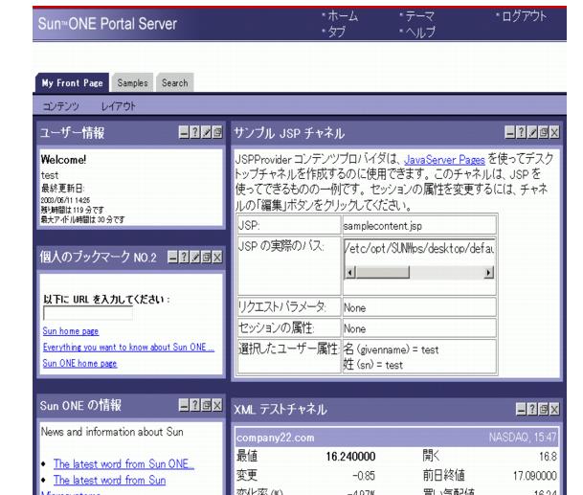Open help for Sun ONE の情報 channel
The height and width of the screenshot is (495, 583).
[x=195, y=405]
